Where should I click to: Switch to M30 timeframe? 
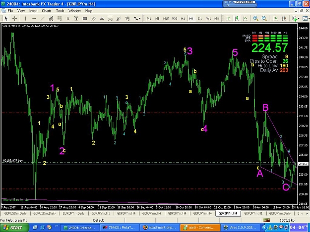[174, 18]
